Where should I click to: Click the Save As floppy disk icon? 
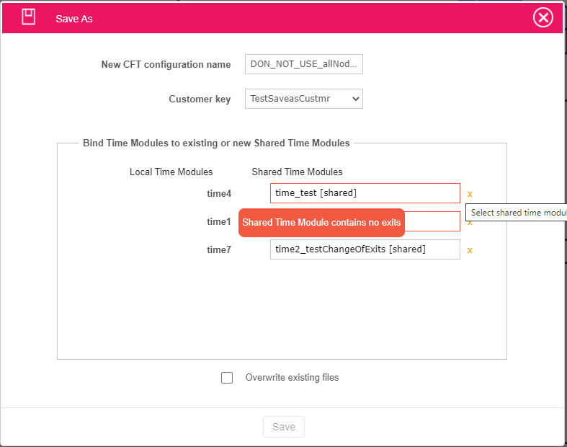(28, 17)
